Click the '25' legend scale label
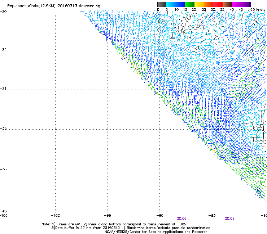 coord(204,10)
